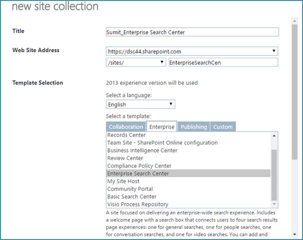
Task: Select the Compliance Policy Center template
Action: pyautogui.click(x=188, y=166)
